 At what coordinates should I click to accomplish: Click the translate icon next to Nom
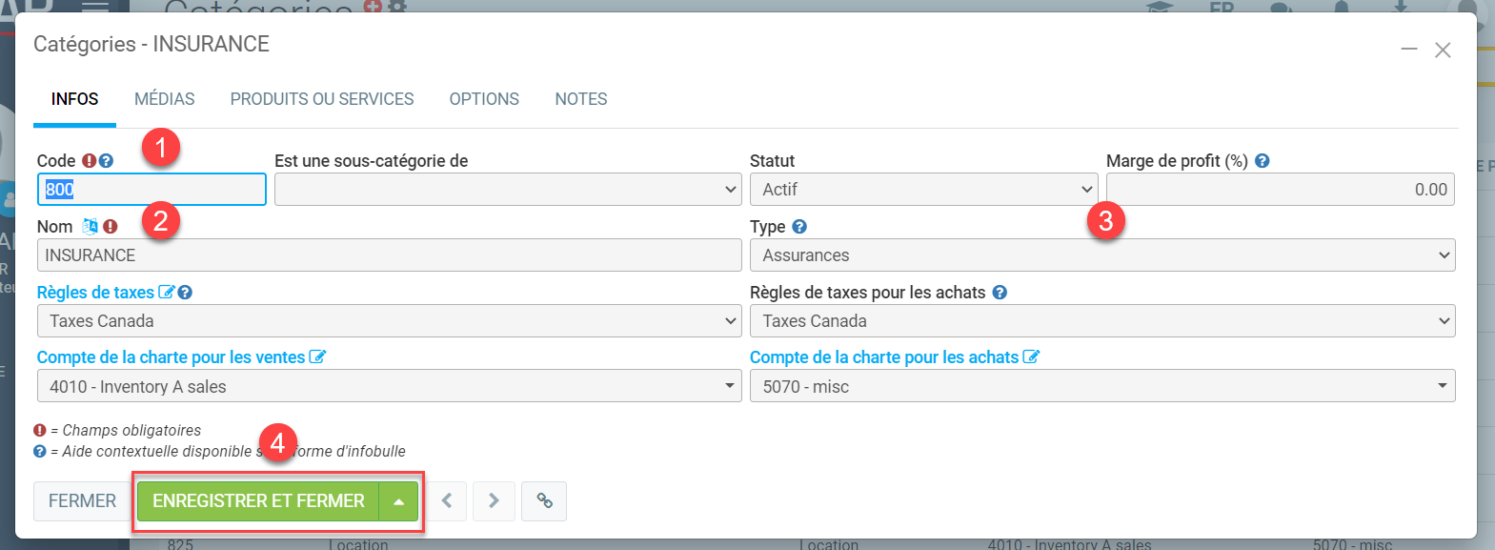90,227
